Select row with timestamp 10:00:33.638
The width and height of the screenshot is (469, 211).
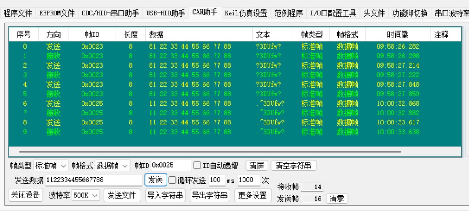click(x=235, y=132)
